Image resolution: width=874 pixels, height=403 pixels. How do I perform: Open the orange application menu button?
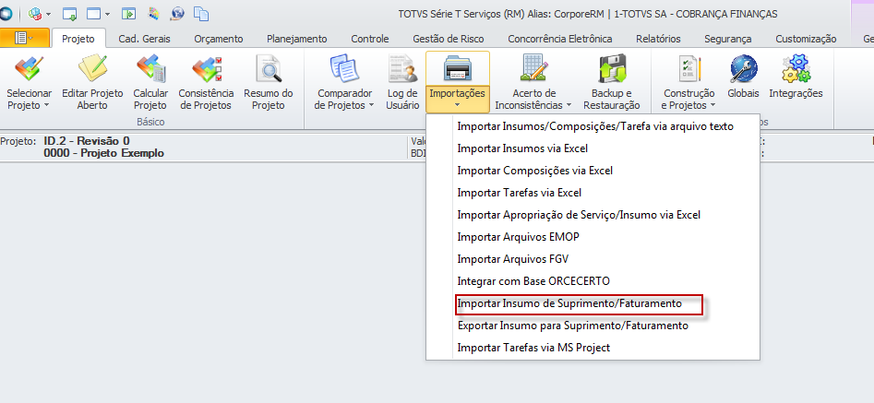(25, 38)
